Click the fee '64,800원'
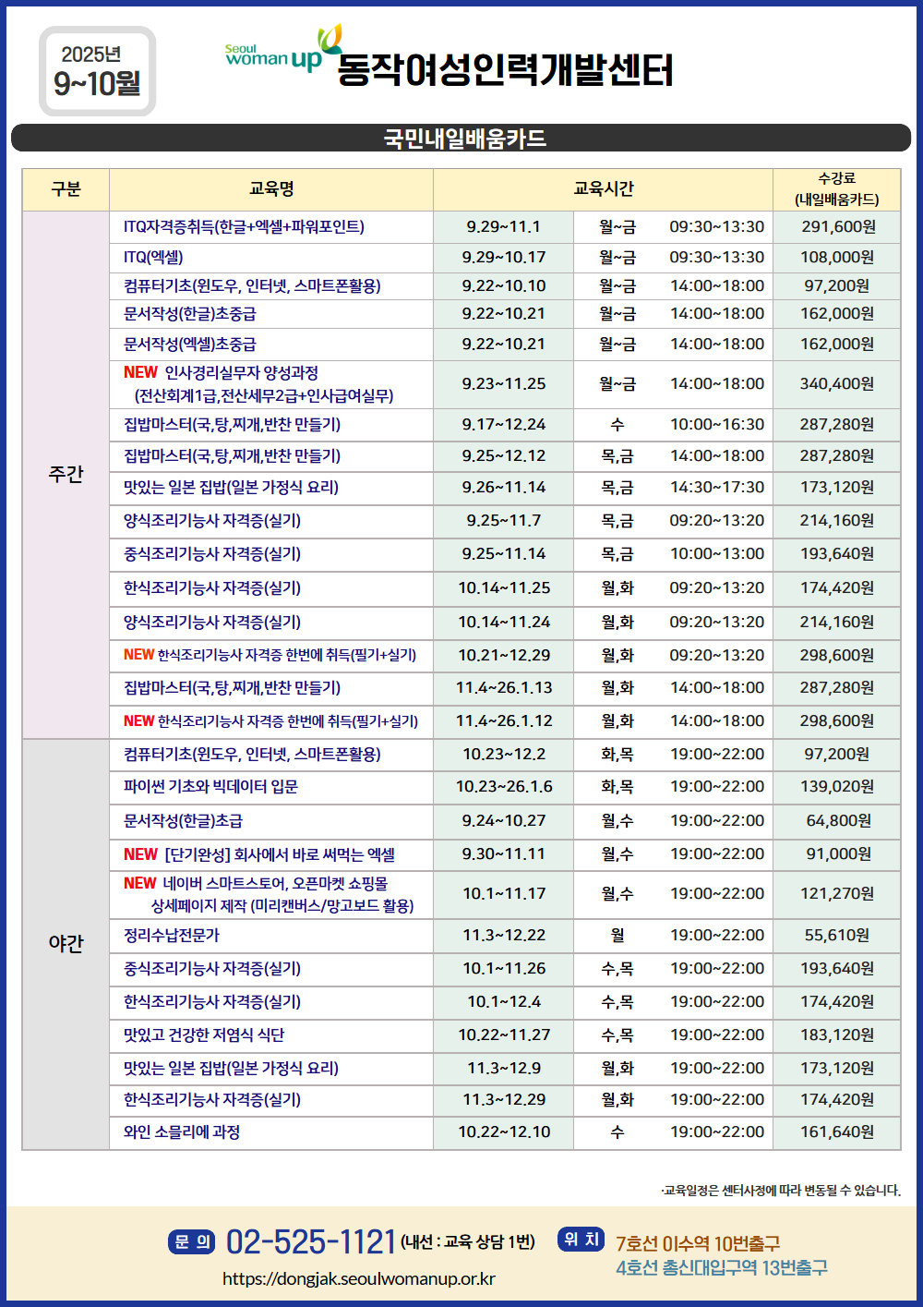Viewport: 923px width, 1307px height. (x=839, y=821)
